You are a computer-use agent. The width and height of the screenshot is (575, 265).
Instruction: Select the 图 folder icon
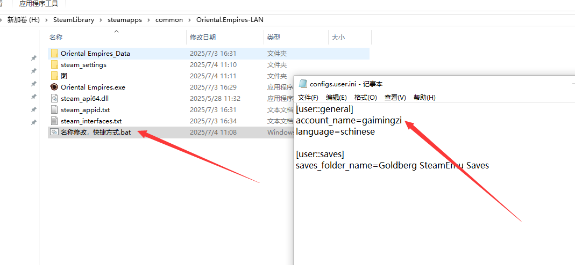[54, 76]
